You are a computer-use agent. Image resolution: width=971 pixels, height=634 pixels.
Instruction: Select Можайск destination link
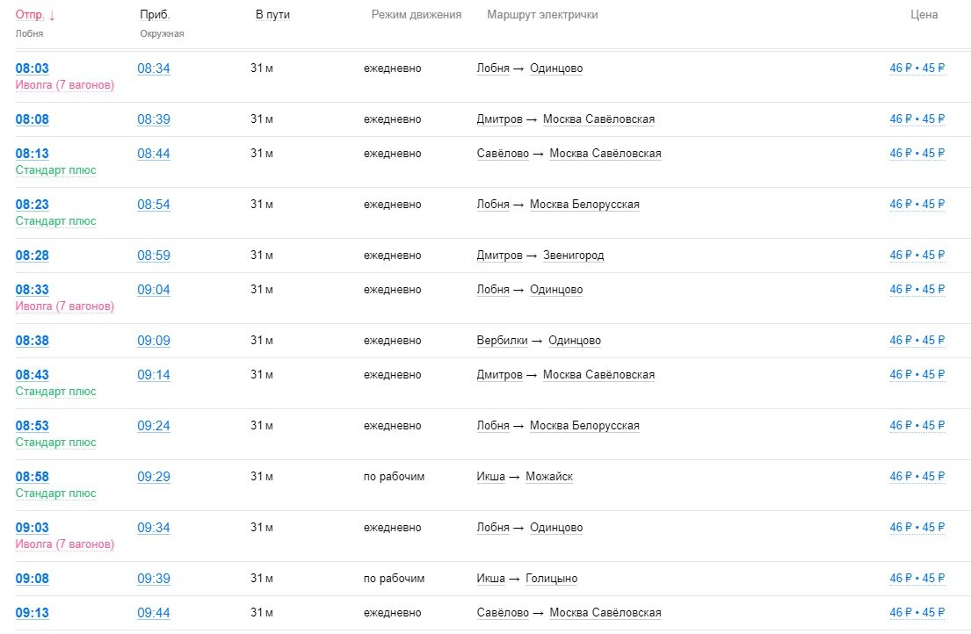click(x=548, y=477)
